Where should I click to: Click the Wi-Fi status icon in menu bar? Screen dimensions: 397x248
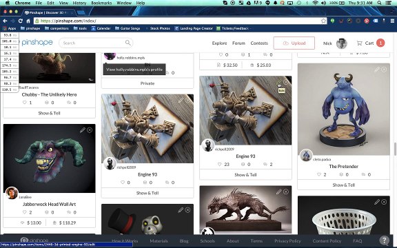(315, 3)
